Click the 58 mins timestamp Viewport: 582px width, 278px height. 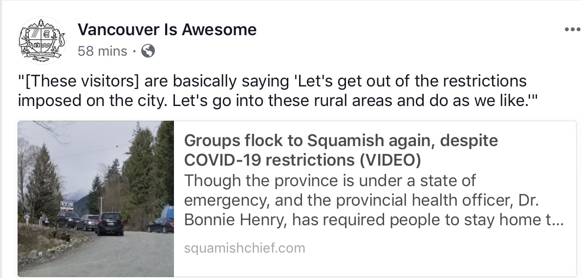[x=103, y=51]
